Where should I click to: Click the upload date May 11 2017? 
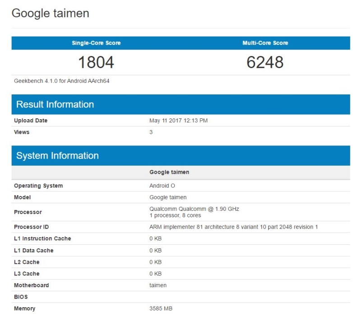point(178,121)
